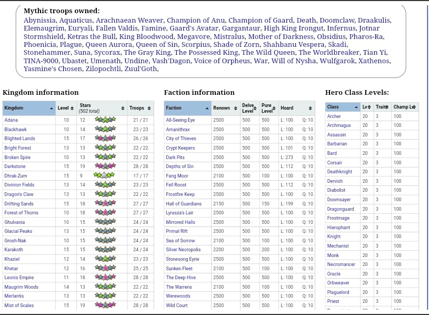
Task: Click the star rating icon for Khetar
Action: point(105,268)
